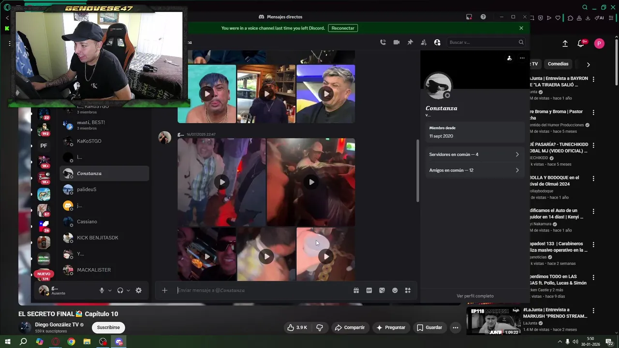This screenshot has height=348, width=619.
Task: Open Windows taskbar search
Action: (x=23, y=342)
